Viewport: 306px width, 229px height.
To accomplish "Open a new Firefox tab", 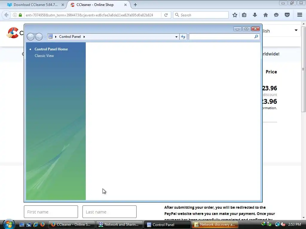I will click(135, 5).
